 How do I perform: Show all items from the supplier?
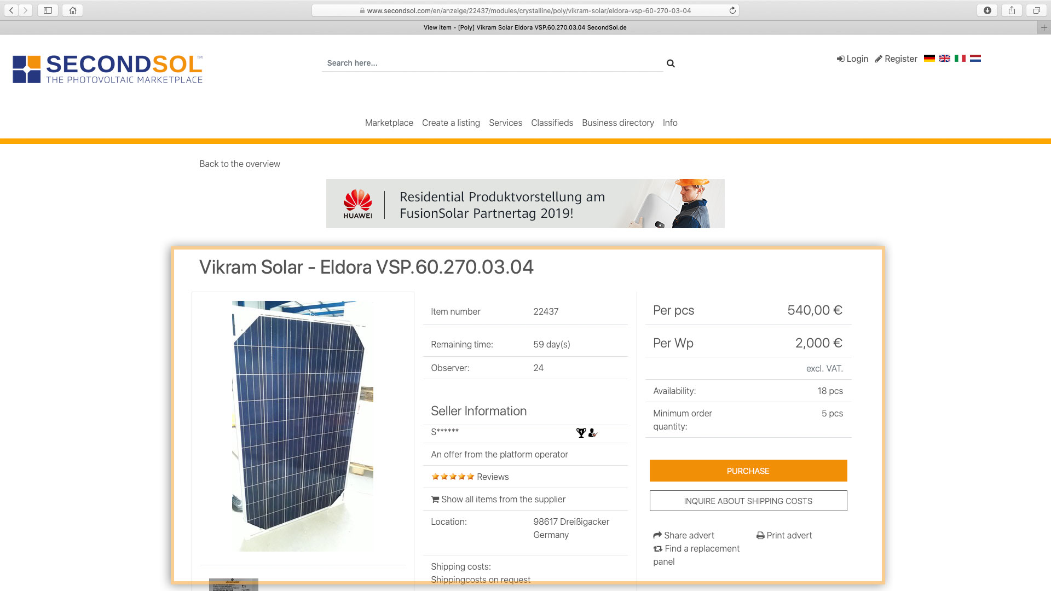click(503, 499)
